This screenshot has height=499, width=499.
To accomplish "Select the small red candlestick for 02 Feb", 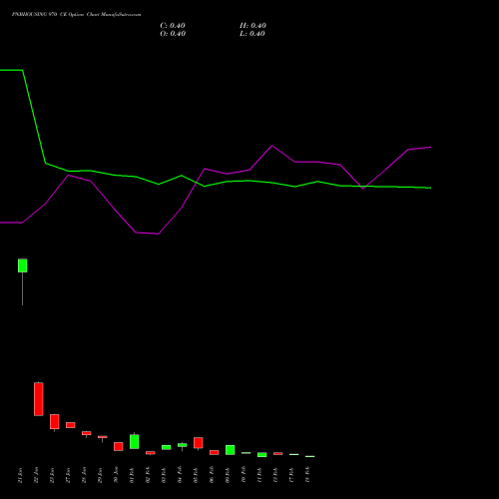I will (x=151, y=453).
